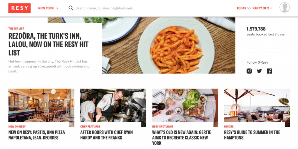The height and width of the screenshot is (149, 298).
Task: Open Resy's Instagram page icon
Action: pos(249,71)
